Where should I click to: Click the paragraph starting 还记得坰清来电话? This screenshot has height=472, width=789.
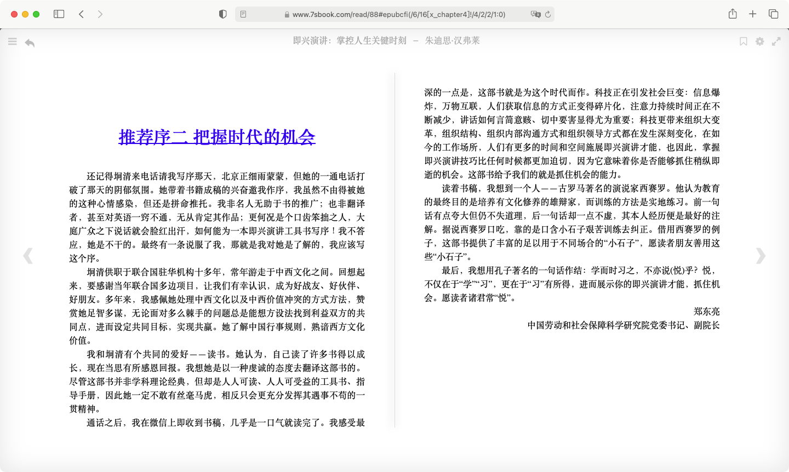pos(217,217)
